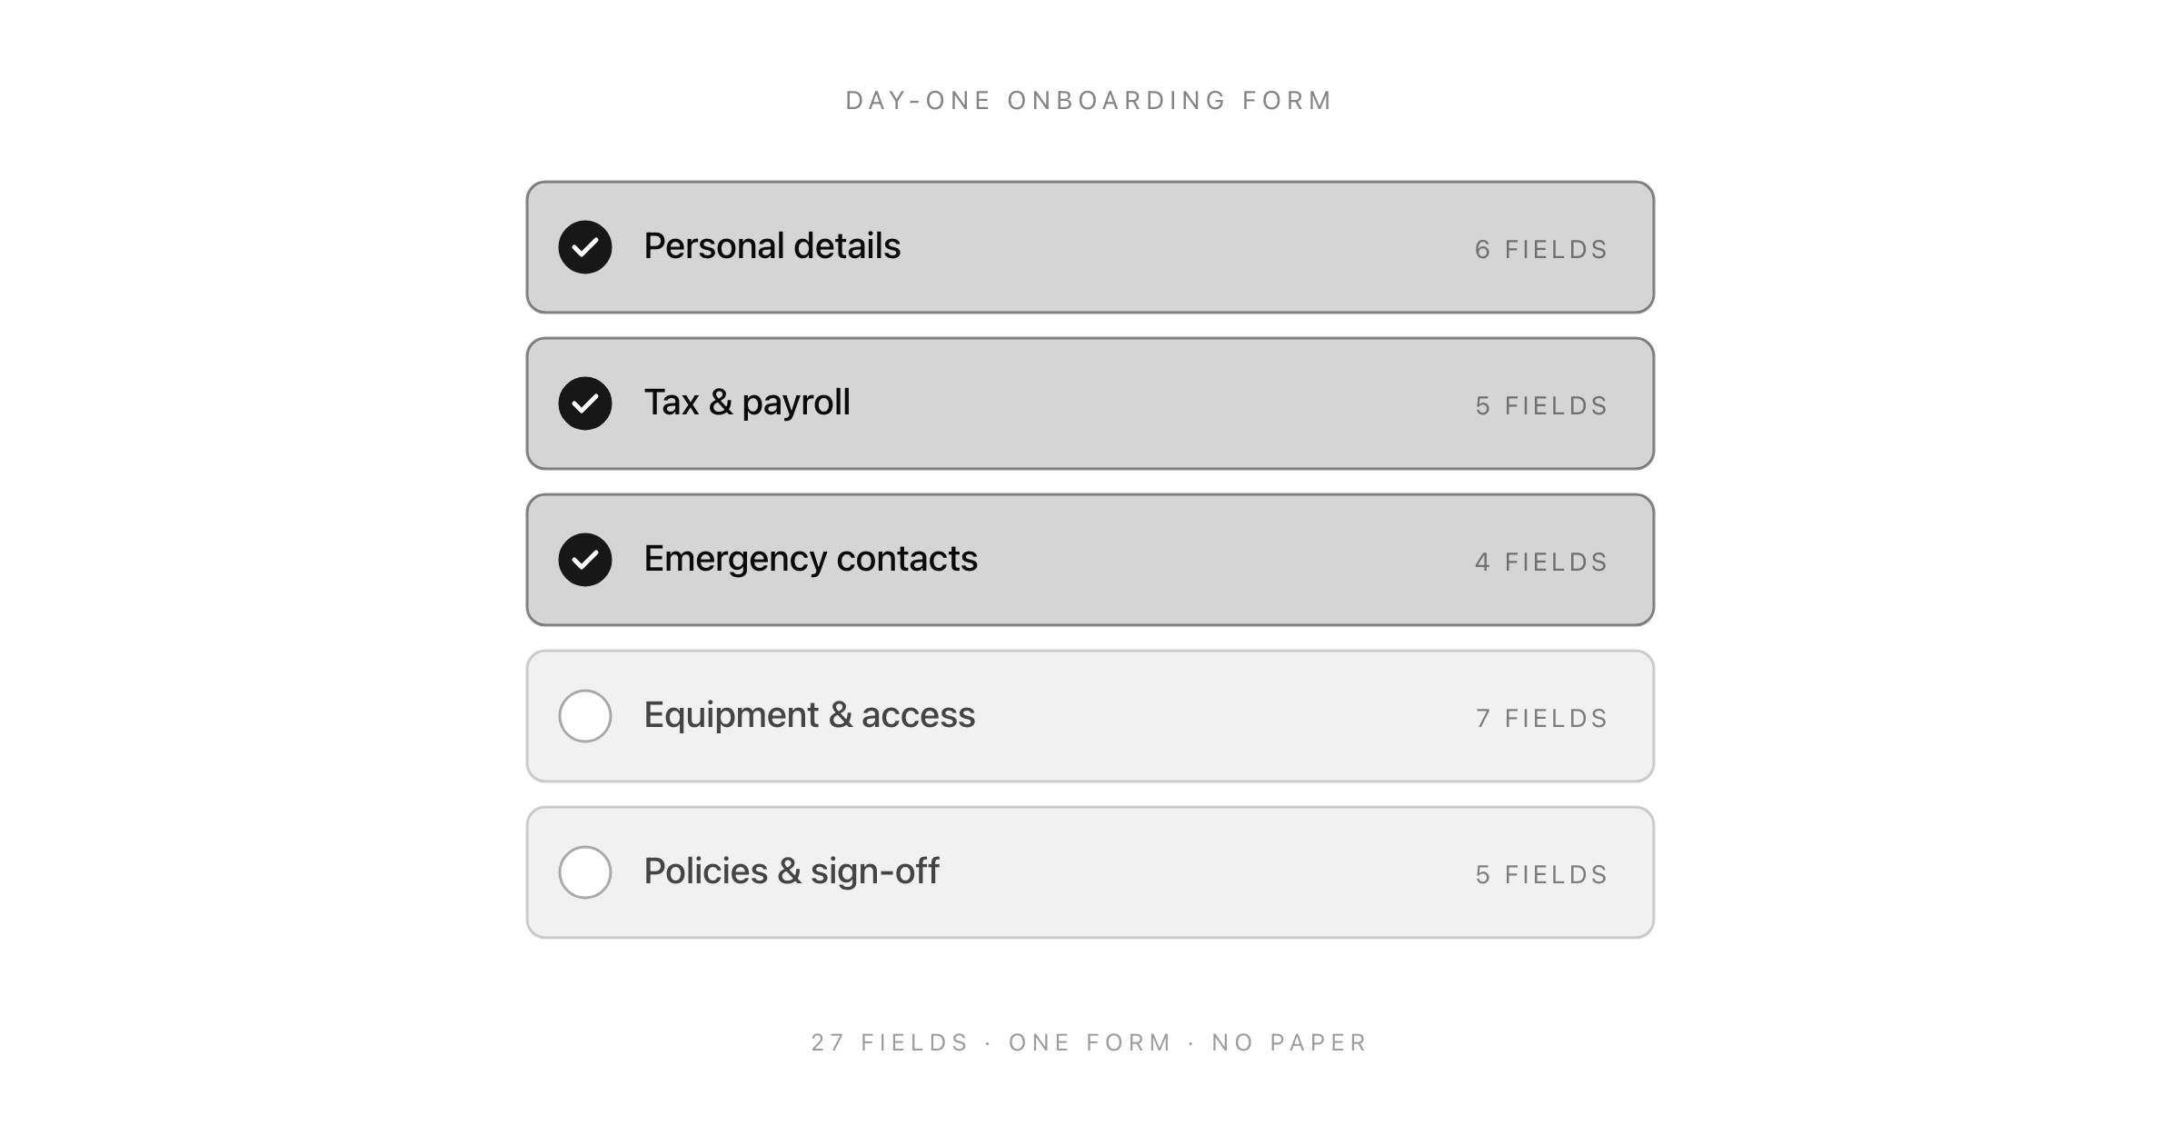
Task: Open the Policies & sign-off section title
Action: [792, 871]
